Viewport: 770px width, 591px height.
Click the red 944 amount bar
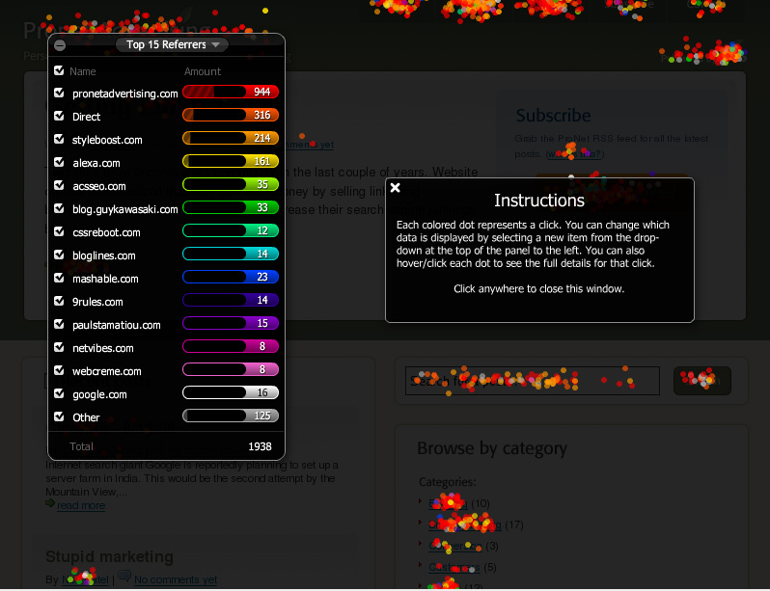coord(231,92)
